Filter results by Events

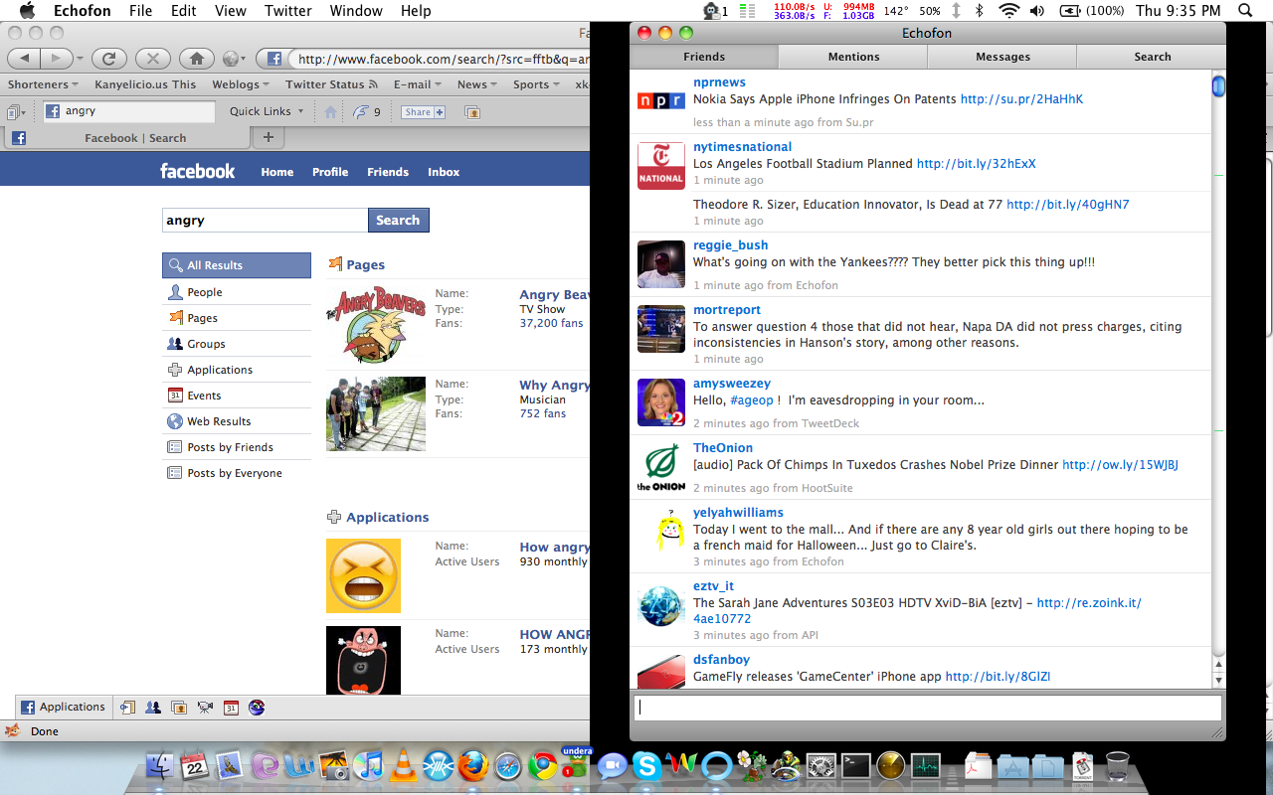point(237,396)
